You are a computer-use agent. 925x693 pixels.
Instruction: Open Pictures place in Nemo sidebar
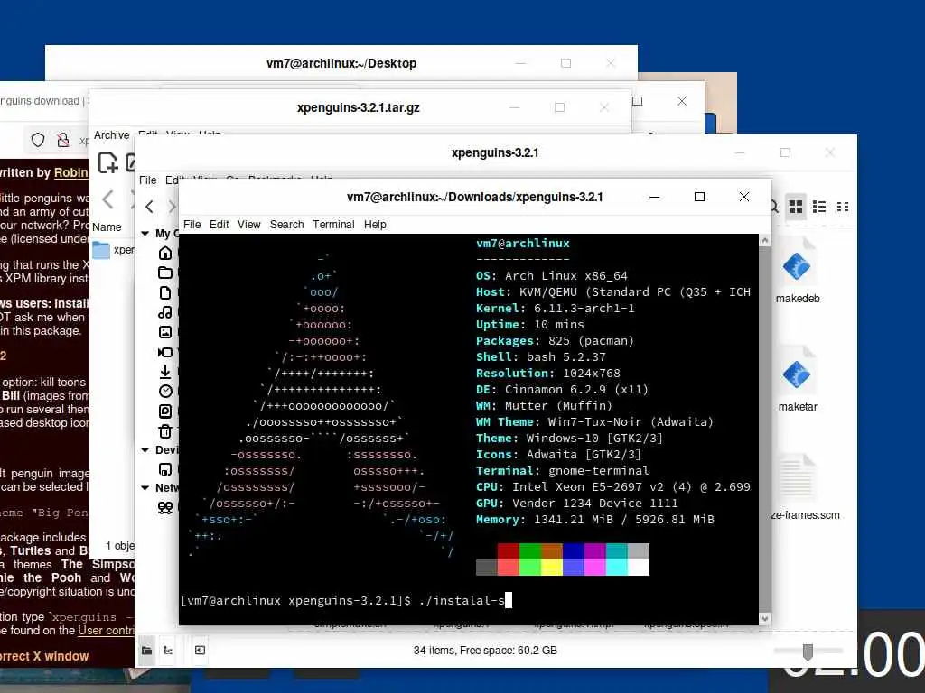(x=165, y=332)
